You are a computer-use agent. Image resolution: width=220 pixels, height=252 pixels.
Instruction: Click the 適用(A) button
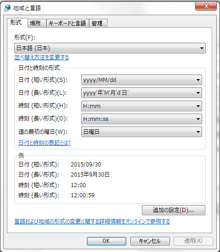193,241
